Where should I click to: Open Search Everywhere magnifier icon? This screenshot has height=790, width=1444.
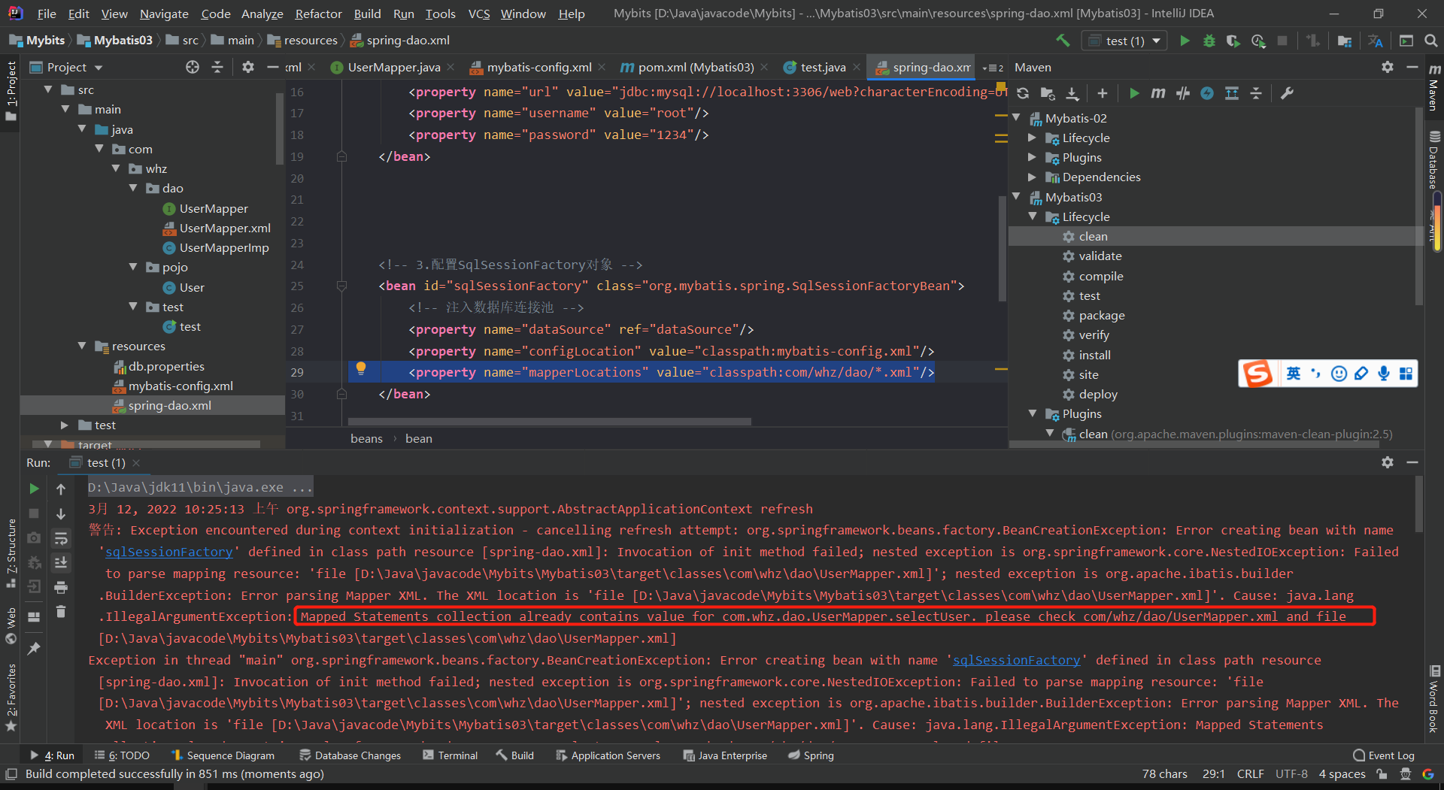click(x=1430, y=41)
